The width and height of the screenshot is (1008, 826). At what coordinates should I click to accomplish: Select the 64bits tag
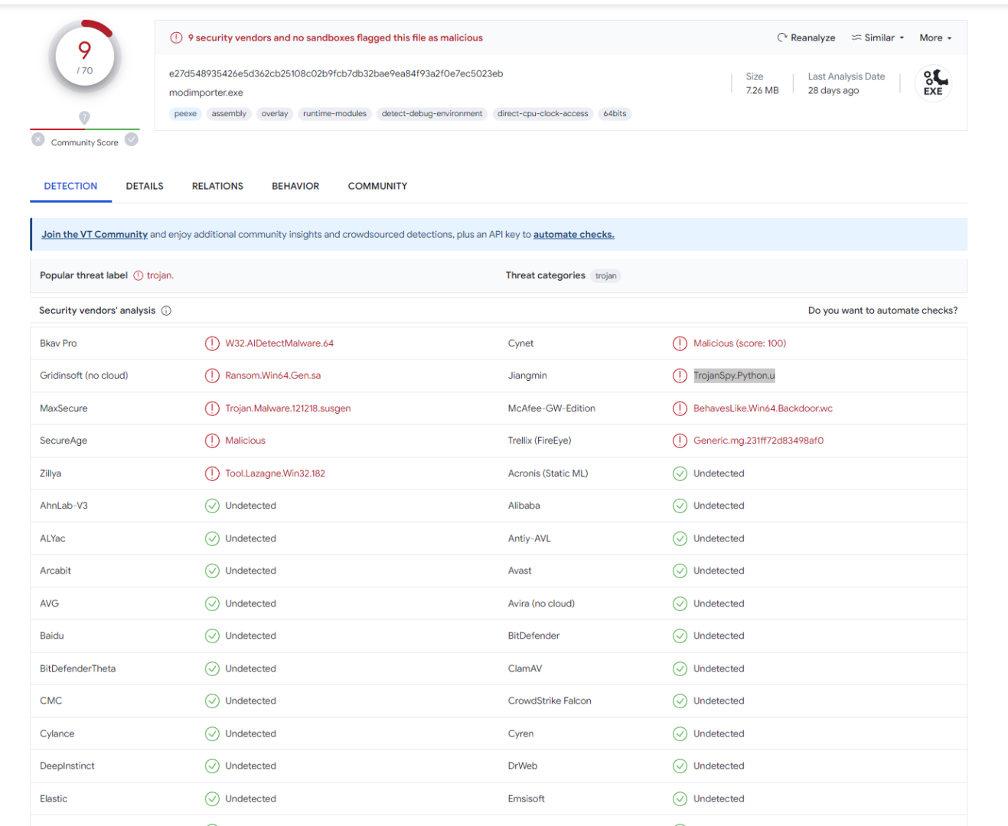pyautogui.click(x=615, y=114)
